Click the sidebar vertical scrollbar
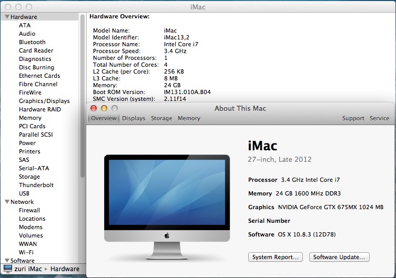Image resolution: width=396 pixels, height=278 pixels. click(83, 96)
